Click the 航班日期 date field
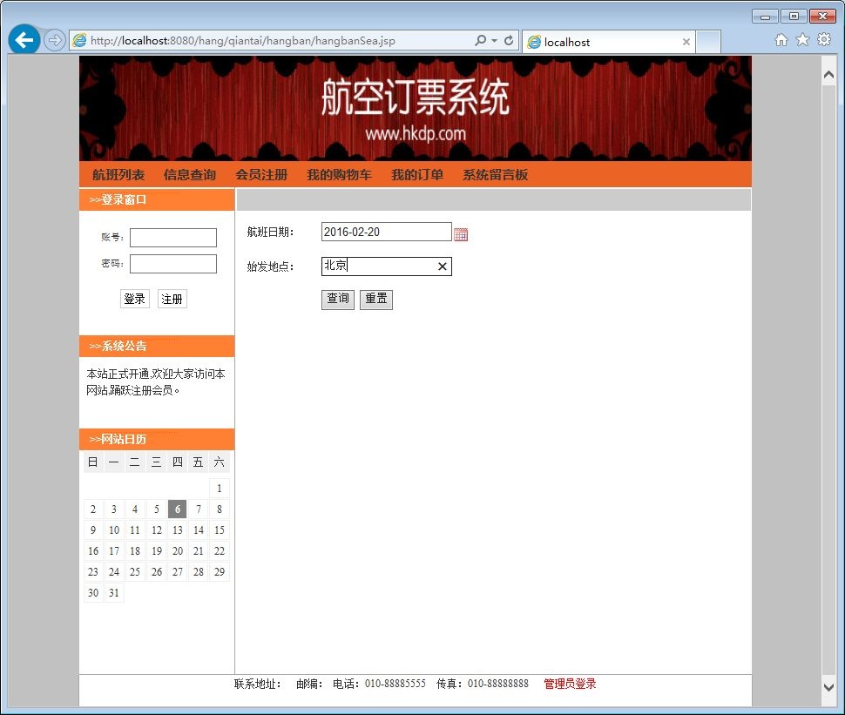Screen dimensions: 845x715 click(x=387, y=233)
